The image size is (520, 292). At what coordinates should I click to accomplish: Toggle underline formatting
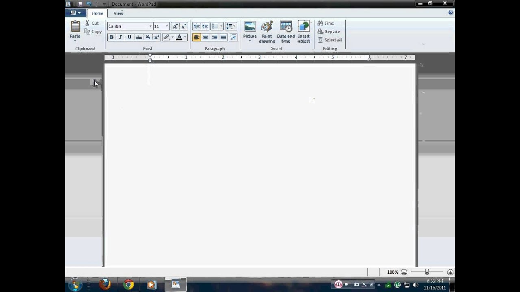(x=130, y=37)
